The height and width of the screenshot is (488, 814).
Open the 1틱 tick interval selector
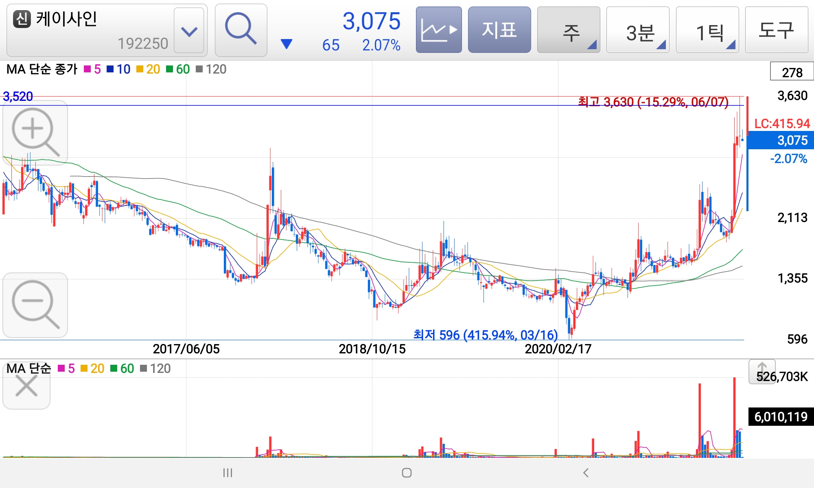point(707,30)
